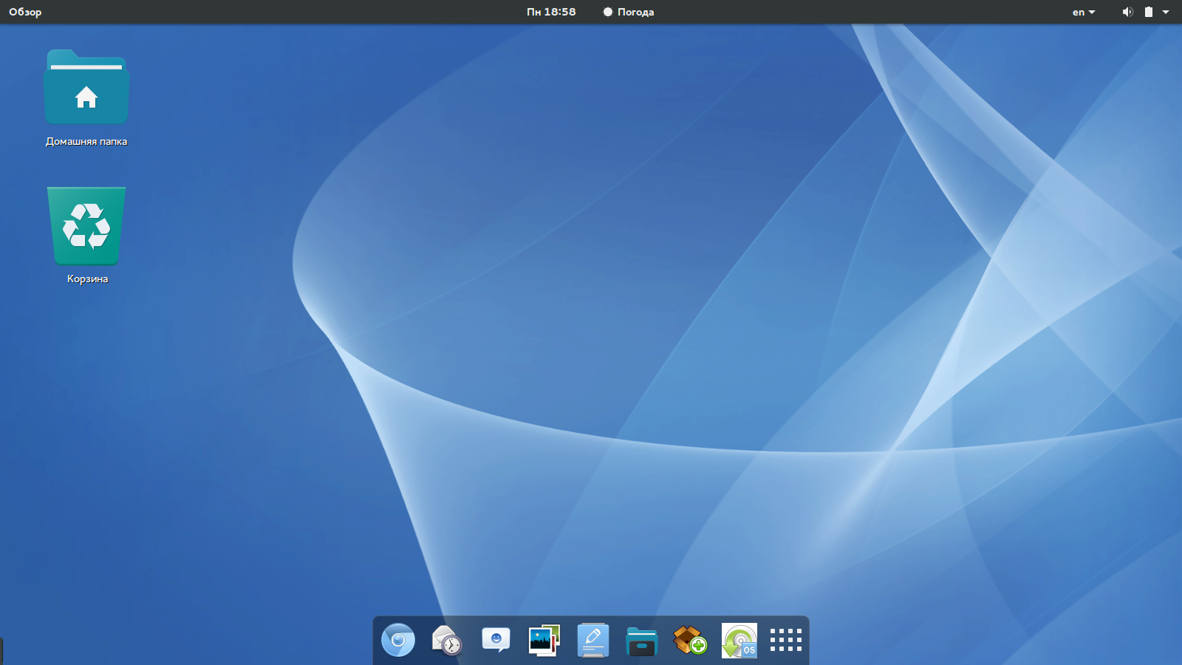Screen dimensions: 1182x665
Task: Open the text editor notepad in dock
Action: click(593, 640)
